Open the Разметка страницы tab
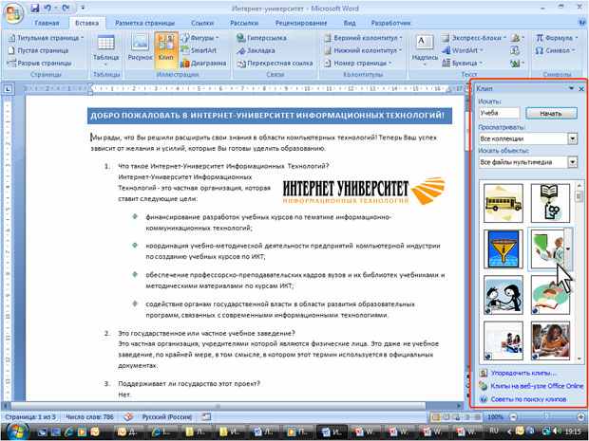Screen dimensions: 589x441 point(144,23)
